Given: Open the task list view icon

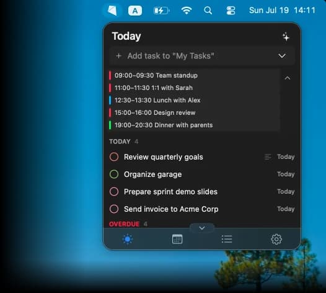Looking at the screenshot, I should pos(227,239).
